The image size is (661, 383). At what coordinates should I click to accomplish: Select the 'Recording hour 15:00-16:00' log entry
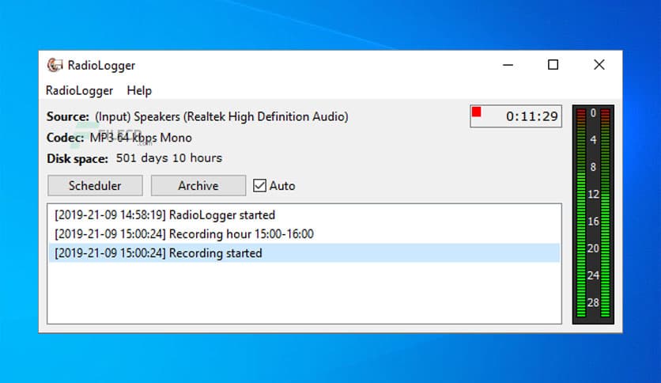tap(304, 233)
